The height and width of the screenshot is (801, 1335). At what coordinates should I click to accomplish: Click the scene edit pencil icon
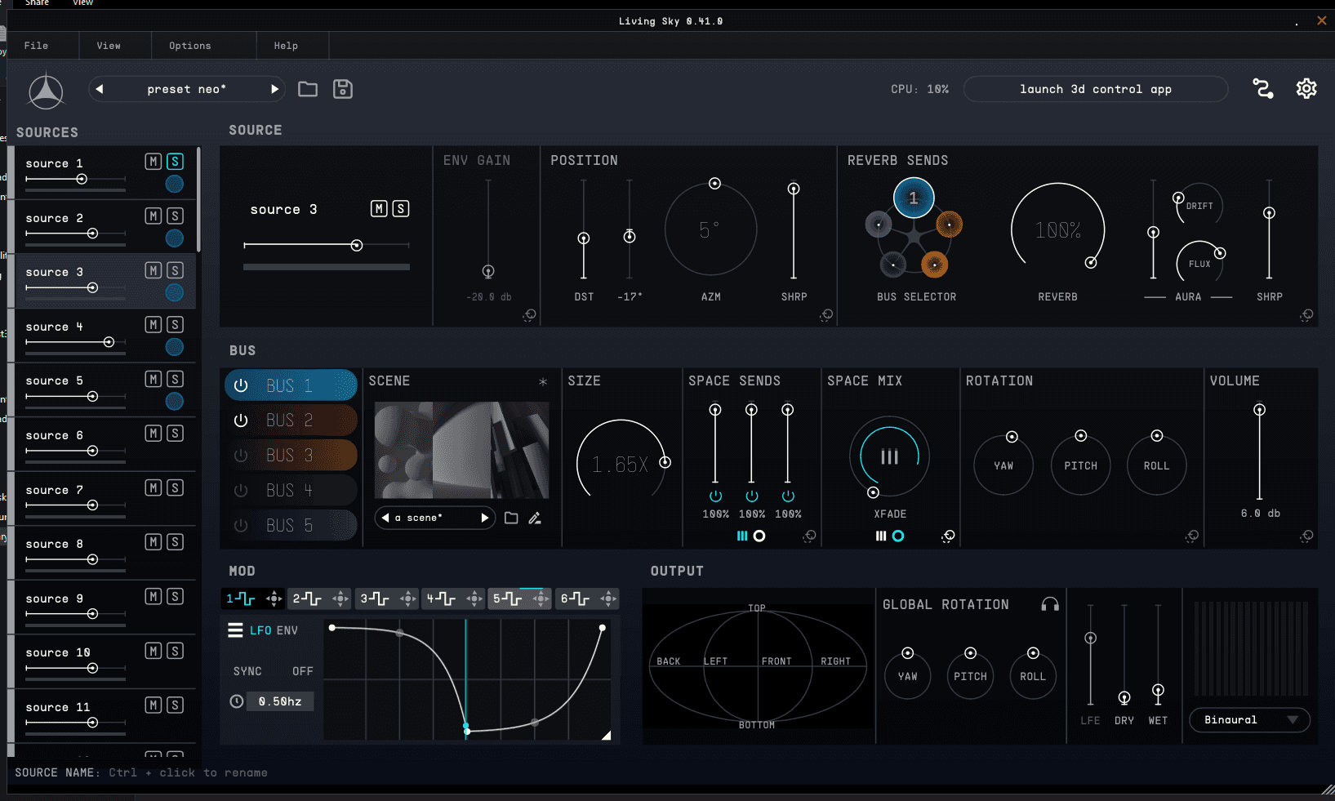coord(535,518)
